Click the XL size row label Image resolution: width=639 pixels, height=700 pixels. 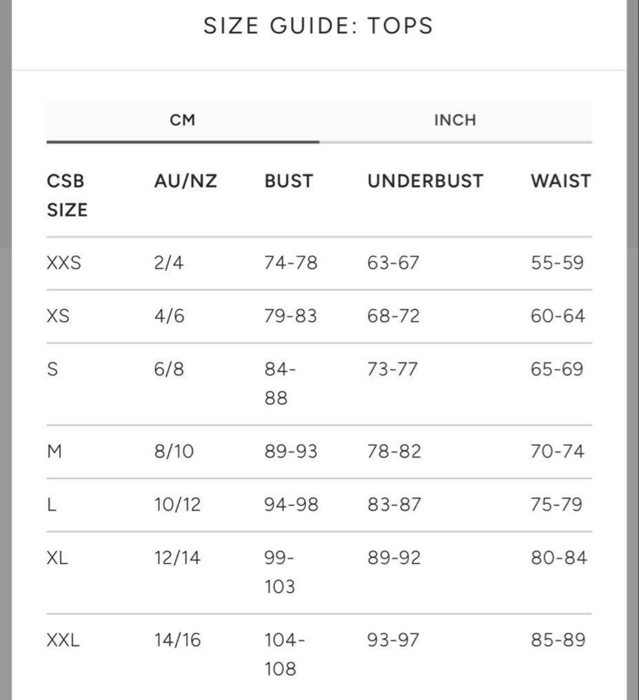[x=58, y=557]
